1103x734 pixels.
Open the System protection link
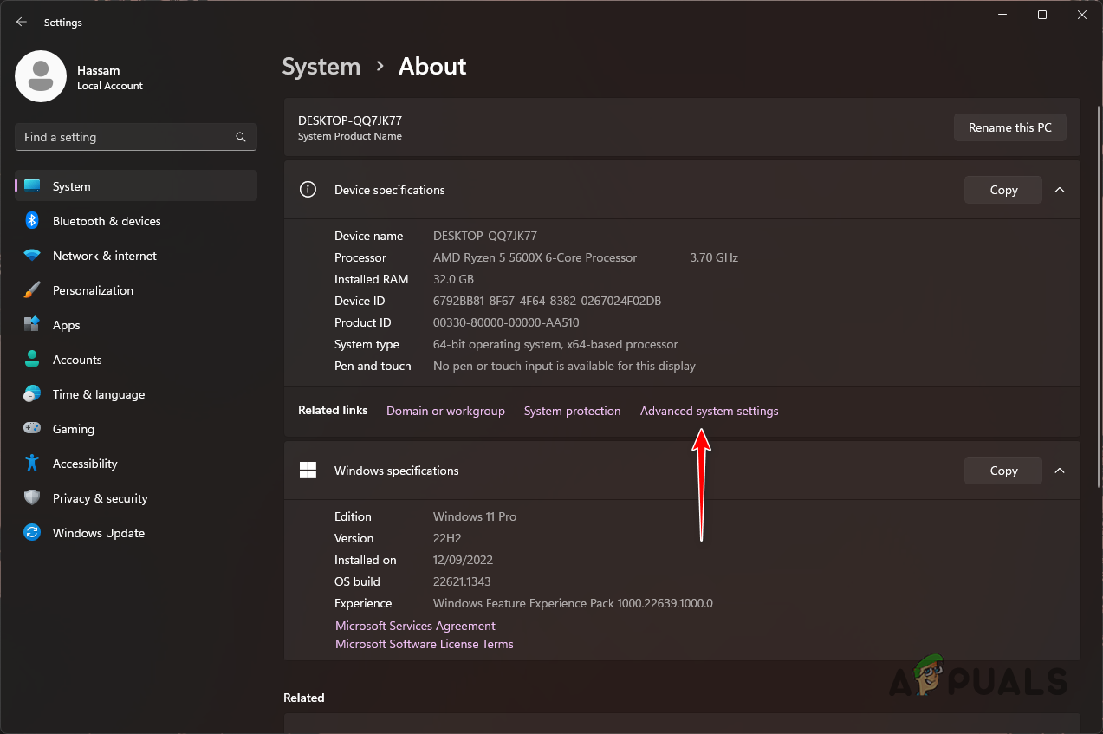572,411
